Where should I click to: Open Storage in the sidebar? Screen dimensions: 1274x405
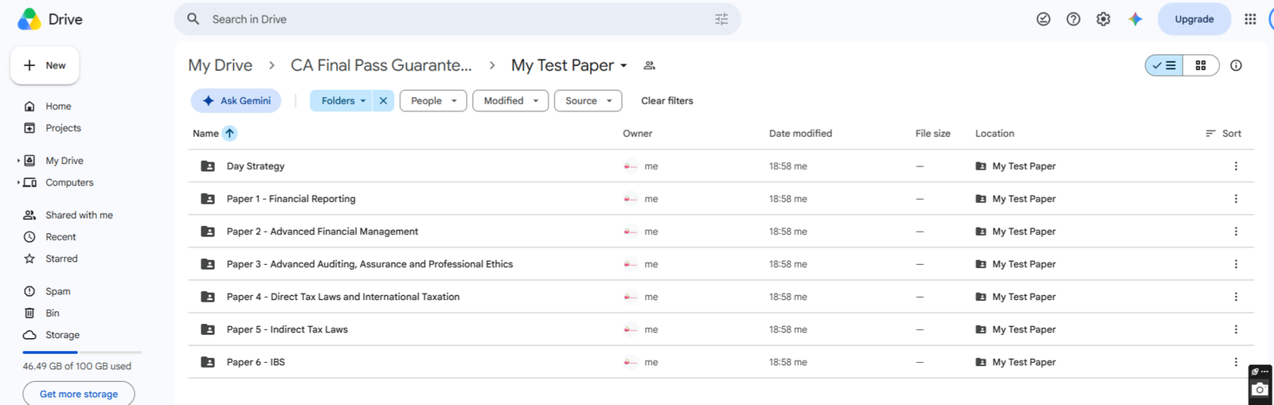pos(62,335)
